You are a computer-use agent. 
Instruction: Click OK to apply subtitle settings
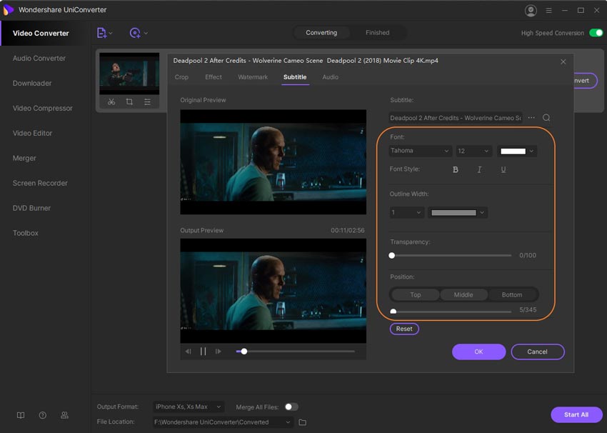478,352
